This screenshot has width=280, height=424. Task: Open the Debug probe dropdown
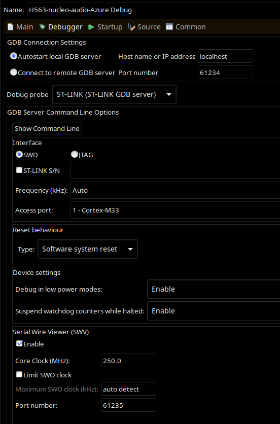[114, 94]
